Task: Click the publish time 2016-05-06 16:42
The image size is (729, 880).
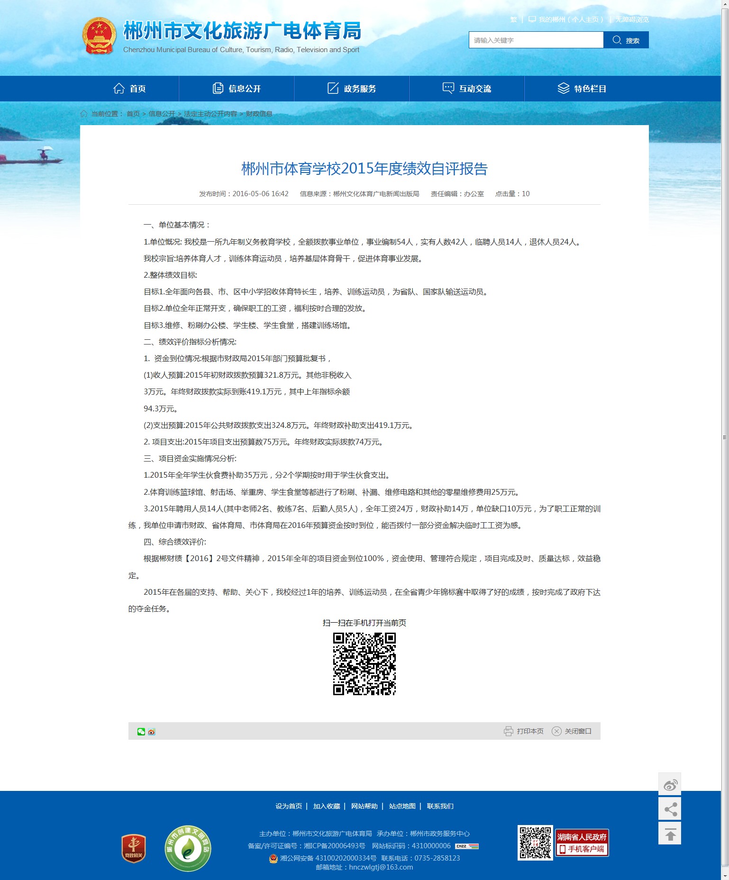Action: pyautogui.click(x=260, y=194)
